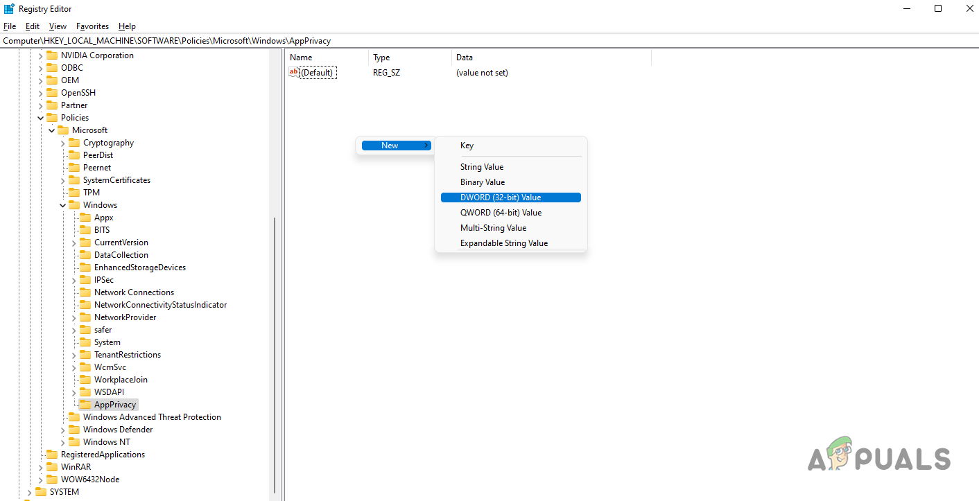Click the Windows Advanced Threat Protection folder icon

[x=74, y=417]
